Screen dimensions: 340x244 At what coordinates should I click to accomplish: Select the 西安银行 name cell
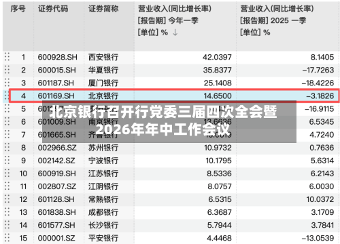pos(103,57)
